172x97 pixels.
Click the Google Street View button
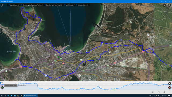point(11,85)
